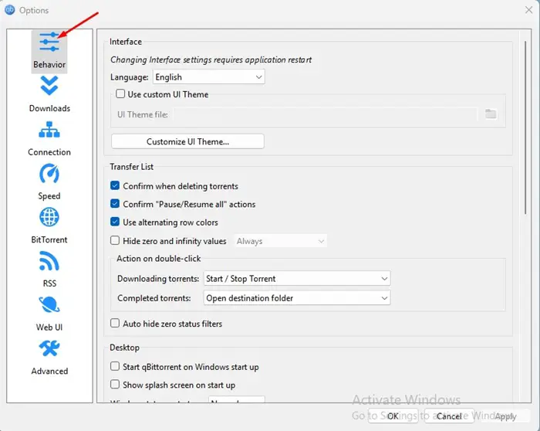
Task: Open the Speed gauge icon
Action: pyautogui.click(x=49, y=174)
